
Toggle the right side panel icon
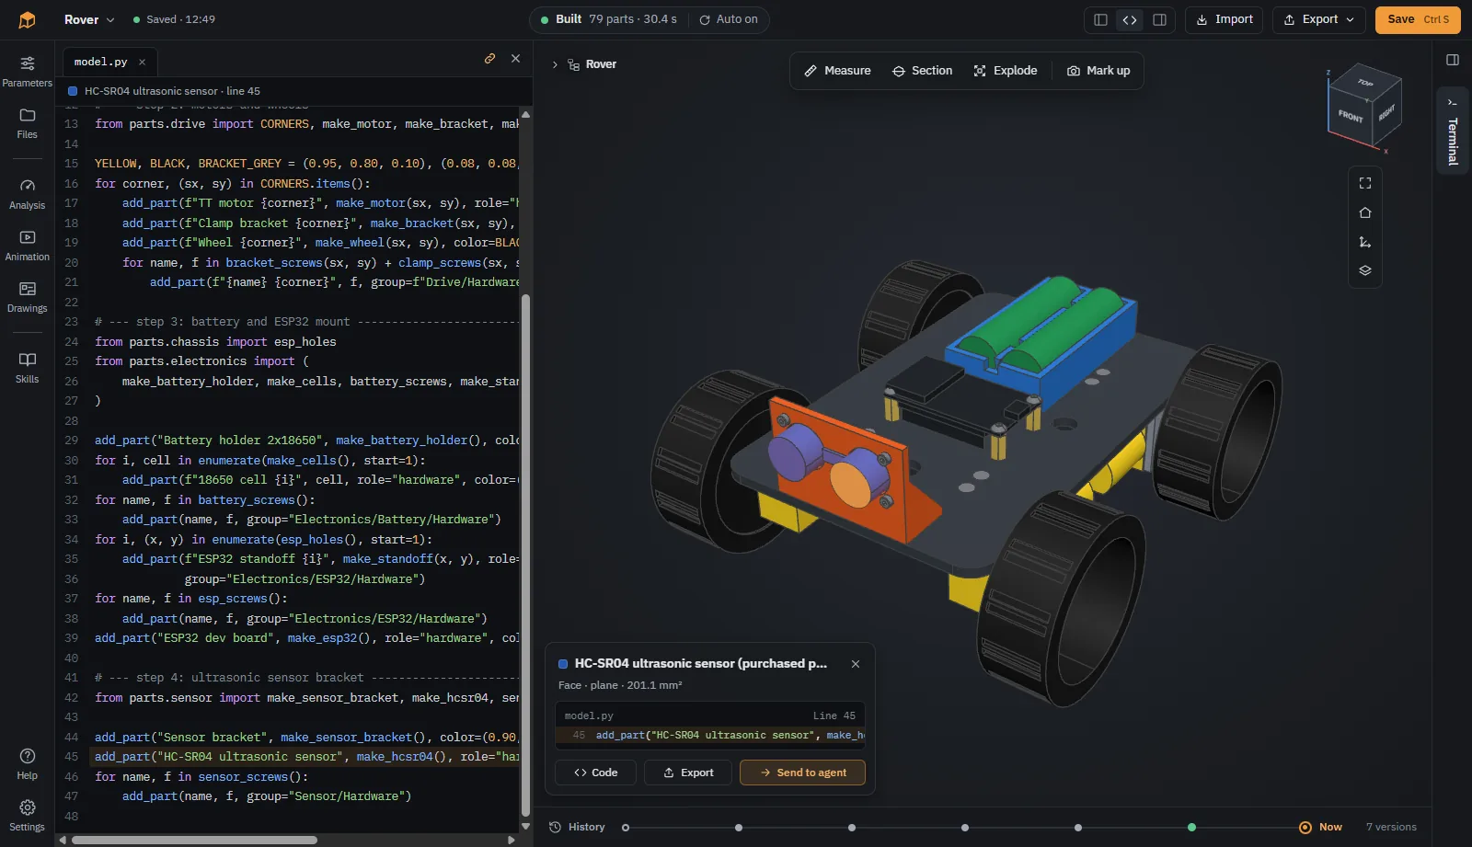click(1453, 60)
